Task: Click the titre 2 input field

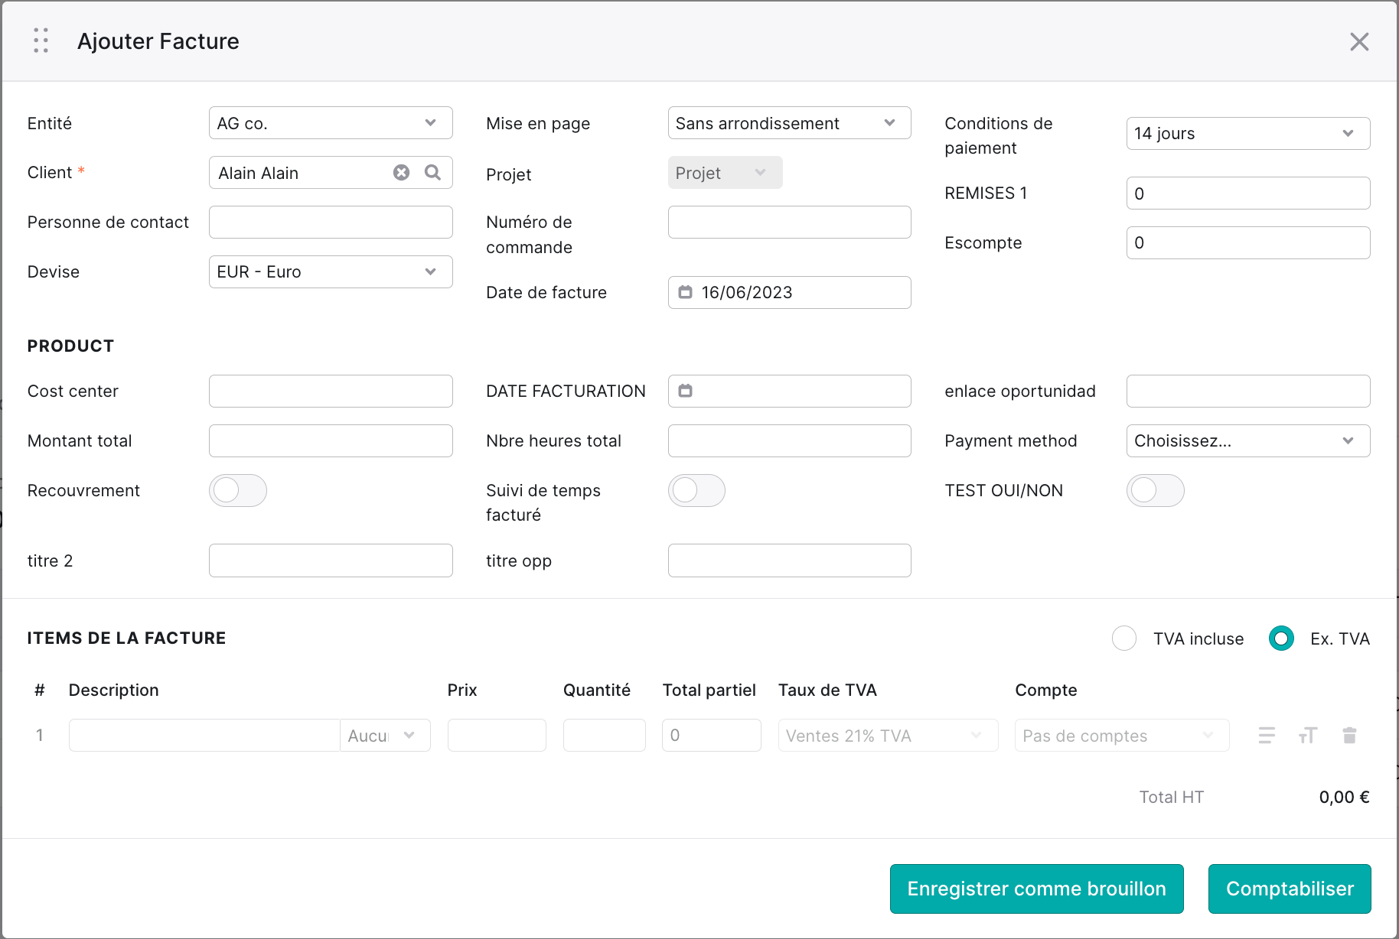Action: click(331, 560)
